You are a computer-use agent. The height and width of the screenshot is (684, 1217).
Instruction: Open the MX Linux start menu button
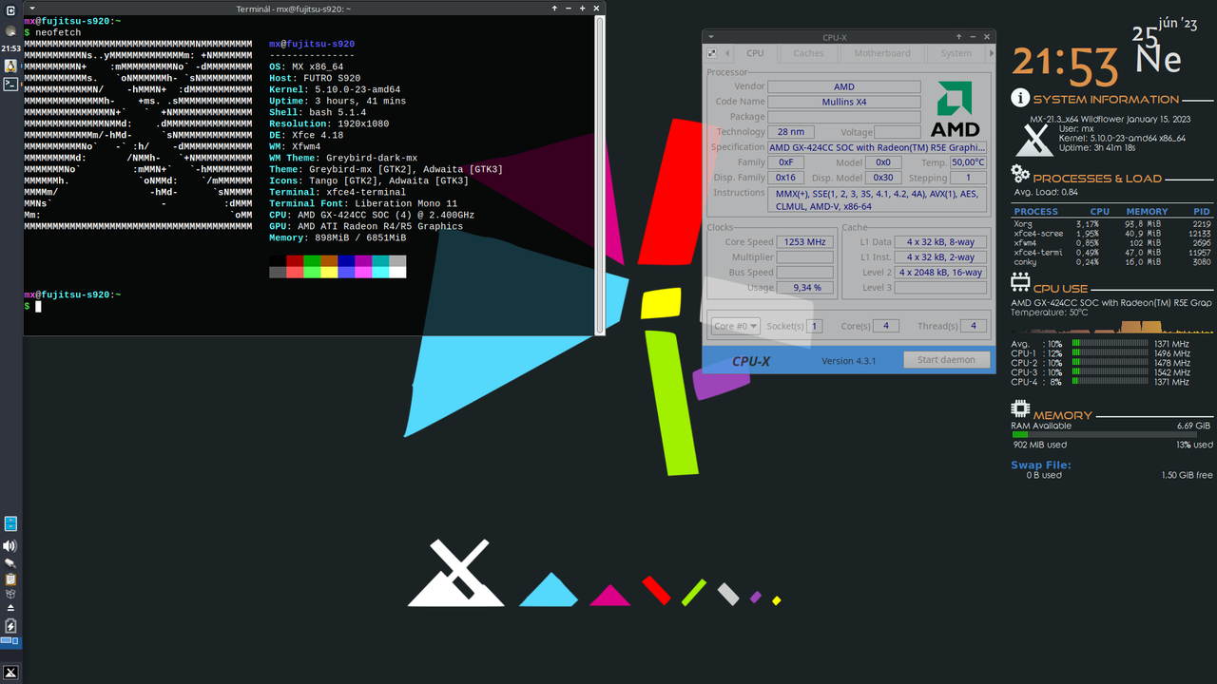10,672
